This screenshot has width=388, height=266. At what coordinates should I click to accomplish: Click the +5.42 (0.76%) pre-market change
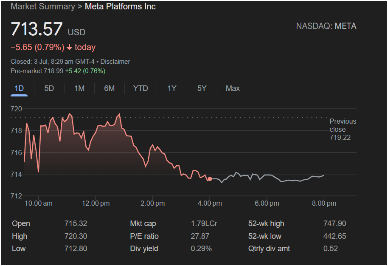(85, 71)
